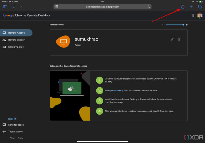Screen dimensions: 205x143
Task: Open the Privacy link
Action: coord(13,138)
